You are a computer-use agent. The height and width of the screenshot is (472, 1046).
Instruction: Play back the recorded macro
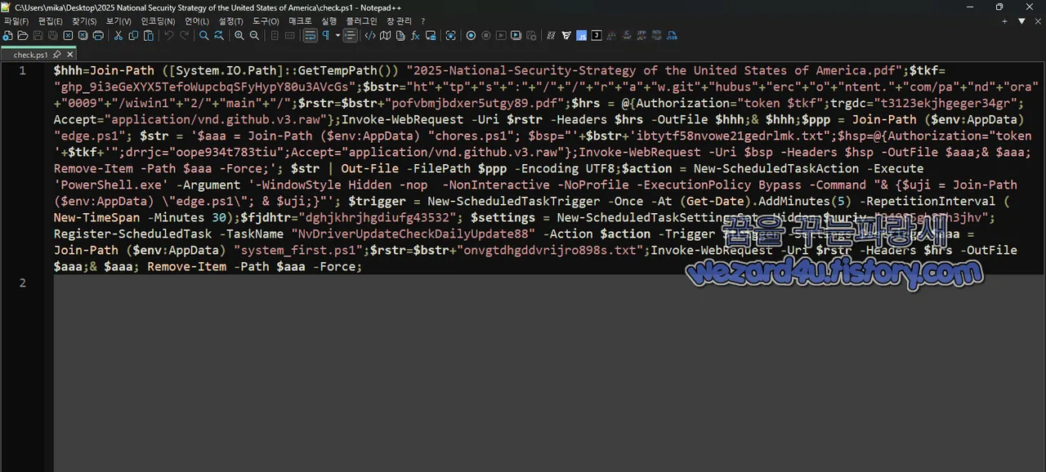coord(501,36)
